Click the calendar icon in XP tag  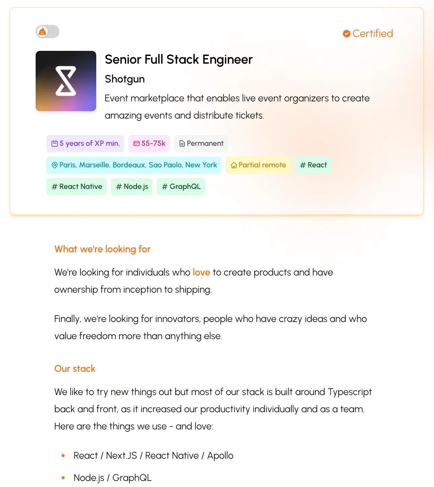(55, 143)
